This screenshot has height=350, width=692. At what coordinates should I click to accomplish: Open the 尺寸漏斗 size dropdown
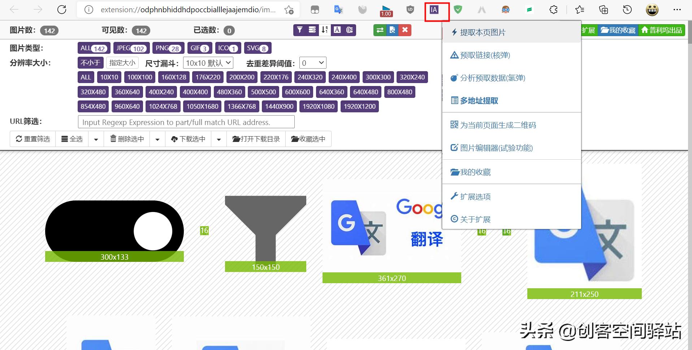tap(208, 62)
